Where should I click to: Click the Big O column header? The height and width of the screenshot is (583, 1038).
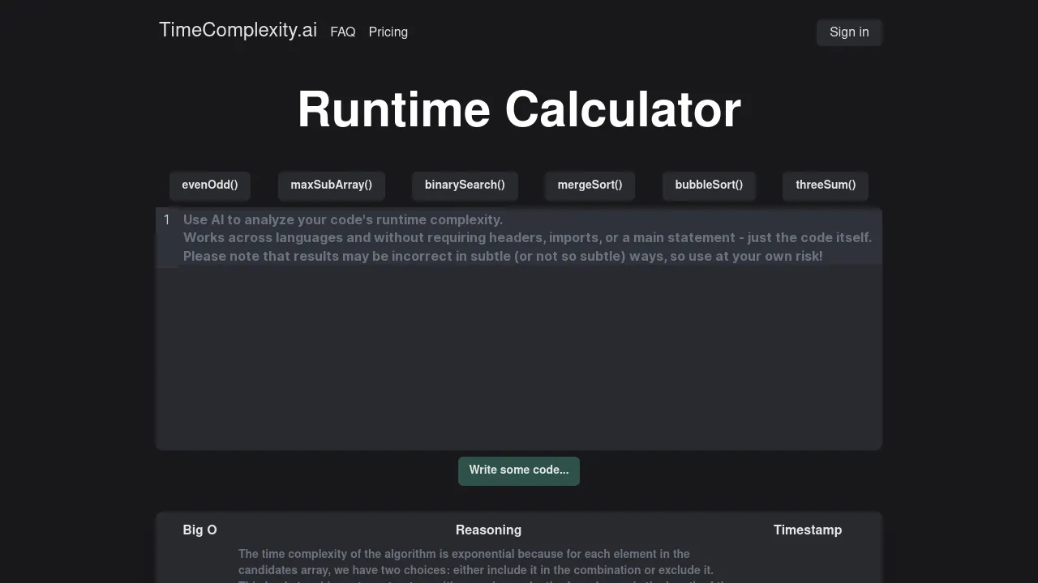coord(200,530)
